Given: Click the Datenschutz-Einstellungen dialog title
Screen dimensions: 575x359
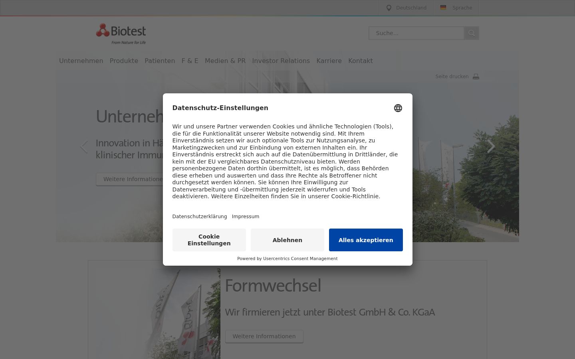Looking at the screenshot, I should pyautogui.click(x=220, y=108).
